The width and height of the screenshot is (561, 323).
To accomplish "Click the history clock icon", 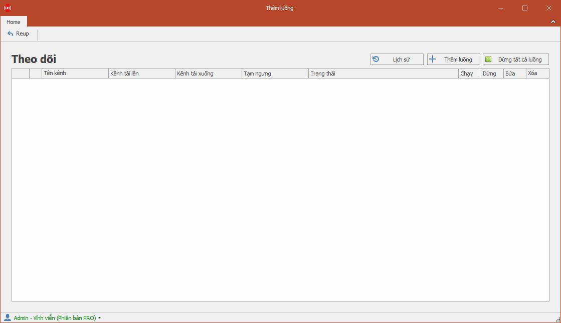I will [x=376, y=59].
